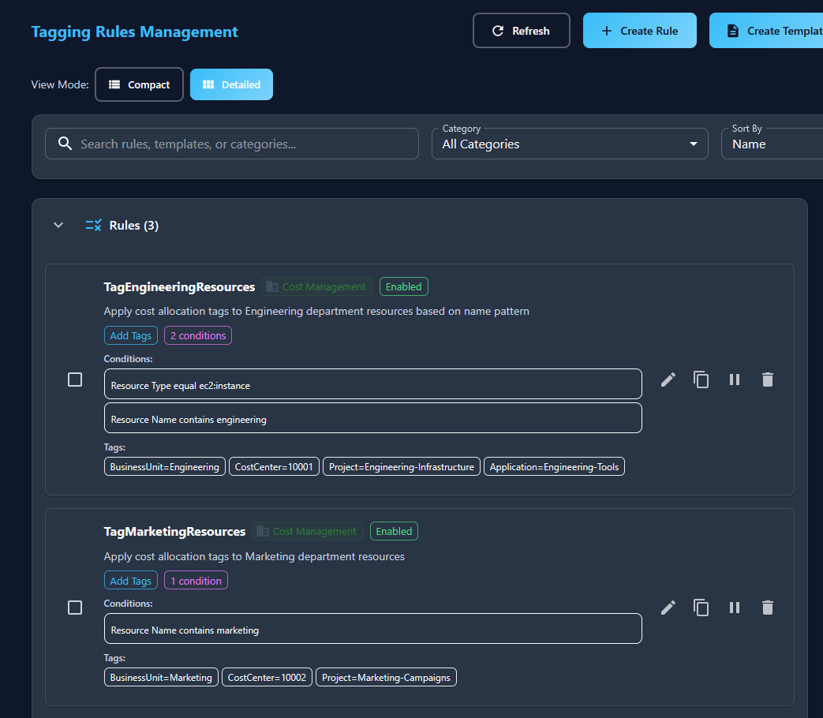
Task: Select the Detailed view mode
Action: click(231, 84)
